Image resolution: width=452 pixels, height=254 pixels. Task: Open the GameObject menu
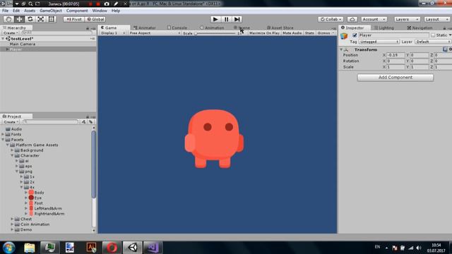click(51, 11)
